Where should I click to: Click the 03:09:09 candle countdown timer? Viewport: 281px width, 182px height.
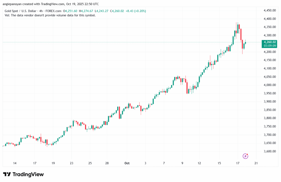pos(269,46)
